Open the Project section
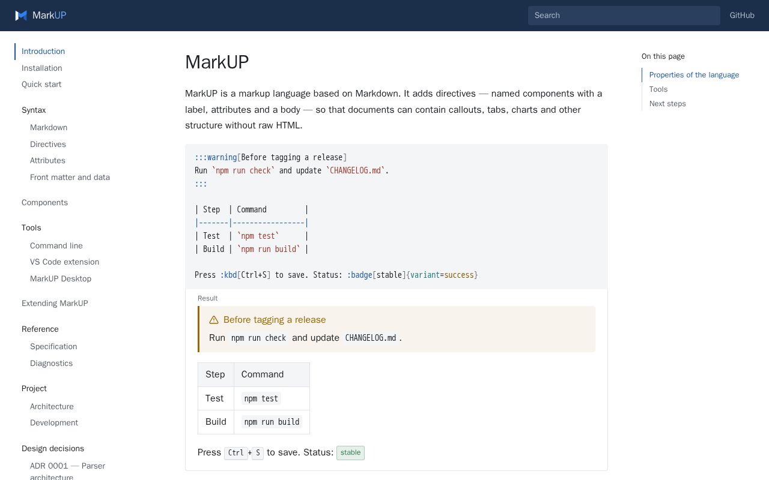The height and width of the screenshot is (480, 769). coord(34,389)
